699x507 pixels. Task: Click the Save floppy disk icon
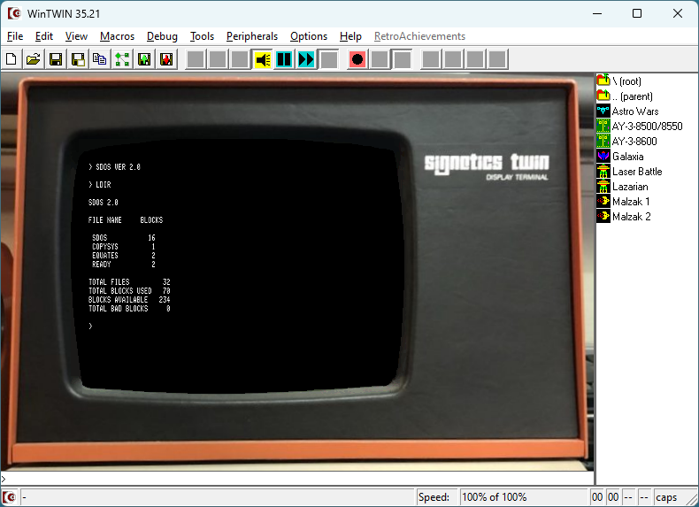click(56, 59)
